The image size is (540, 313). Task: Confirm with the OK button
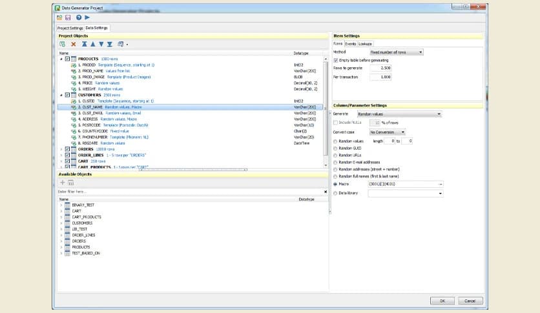pyautogui.click(x=442, y=301)
